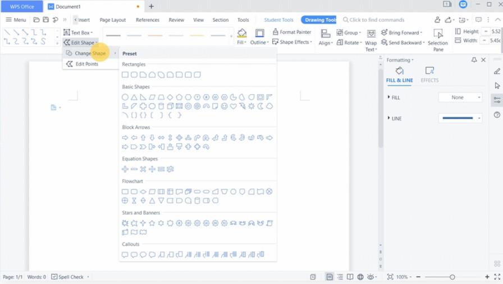Open the FILL color dropdown showing None
This screenshot has width=503, height=284.
click(460, 97)
